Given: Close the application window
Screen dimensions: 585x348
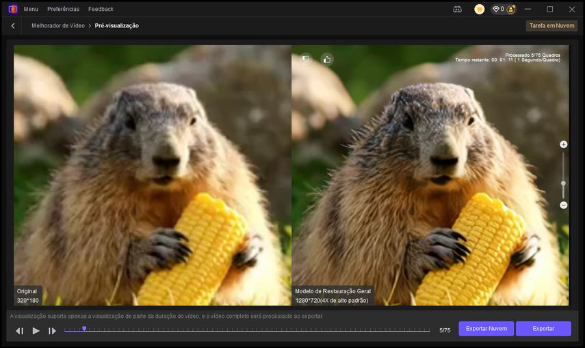Looking at the screenshot, I should tap(572, 9).
